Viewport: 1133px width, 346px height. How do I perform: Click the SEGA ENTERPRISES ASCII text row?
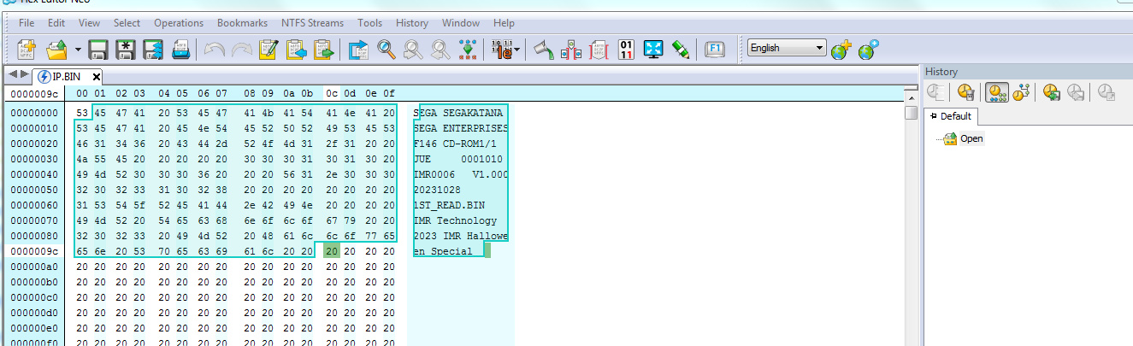(x=460, y=128)
